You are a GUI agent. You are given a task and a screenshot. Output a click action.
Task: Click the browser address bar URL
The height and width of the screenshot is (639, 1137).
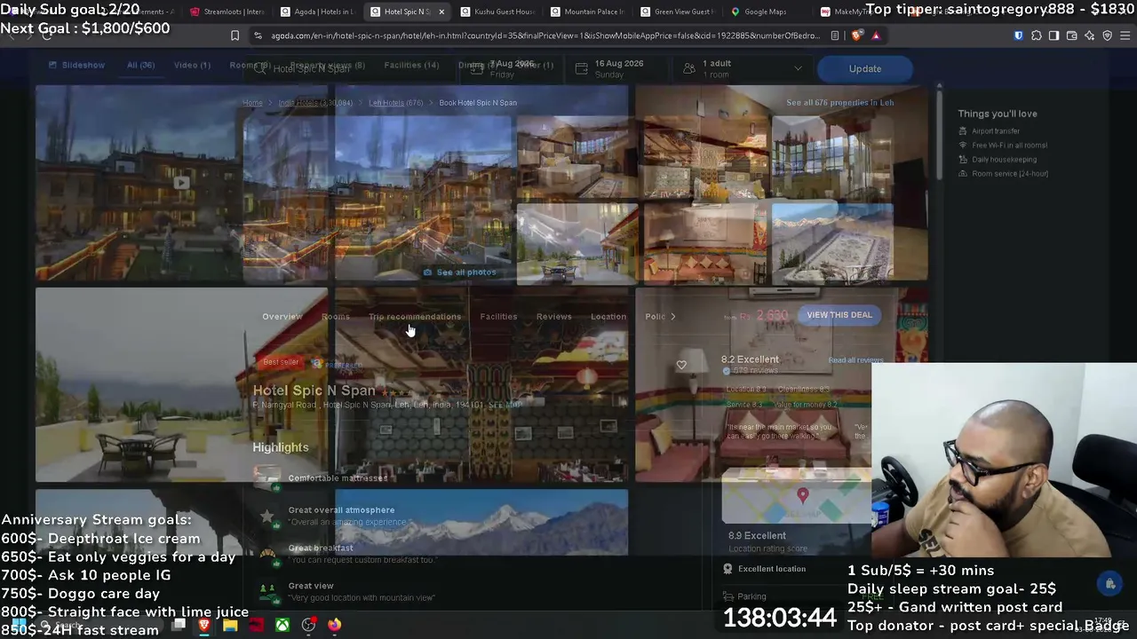pos(545,35)
